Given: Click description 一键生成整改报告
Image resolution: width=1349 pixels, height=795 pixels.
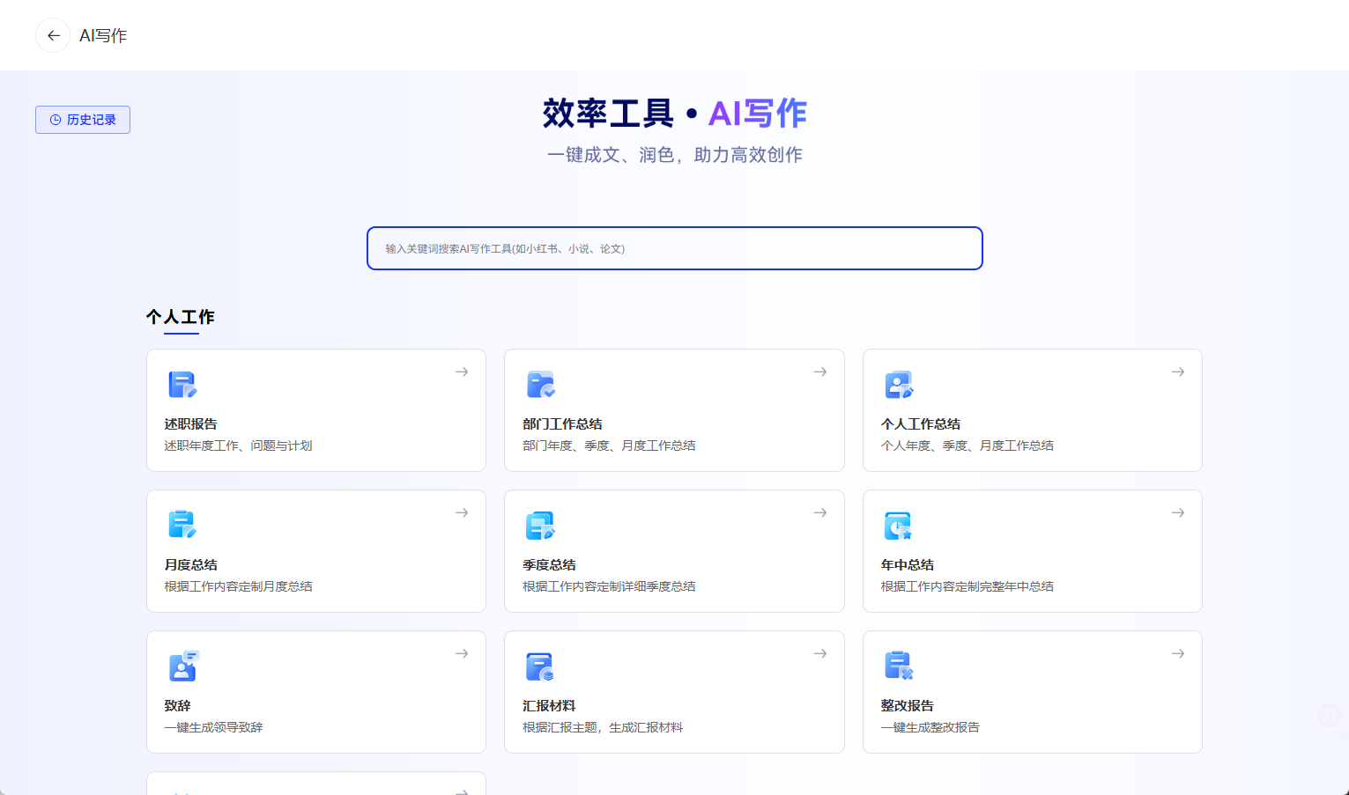Looking at the screenshot, I should [x=930, y=727].
